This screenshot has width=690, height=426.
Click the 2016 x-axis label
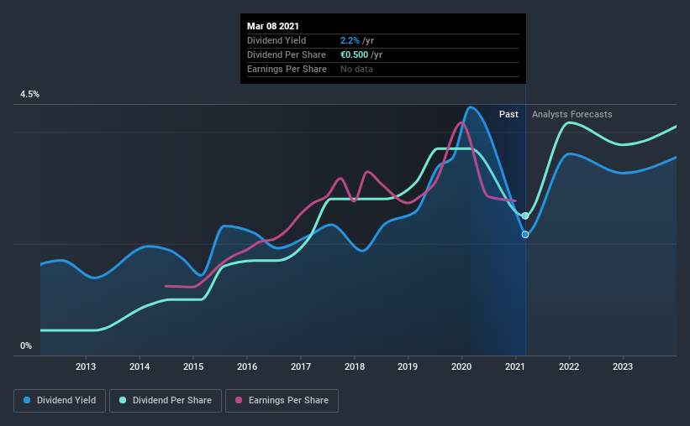247,366
